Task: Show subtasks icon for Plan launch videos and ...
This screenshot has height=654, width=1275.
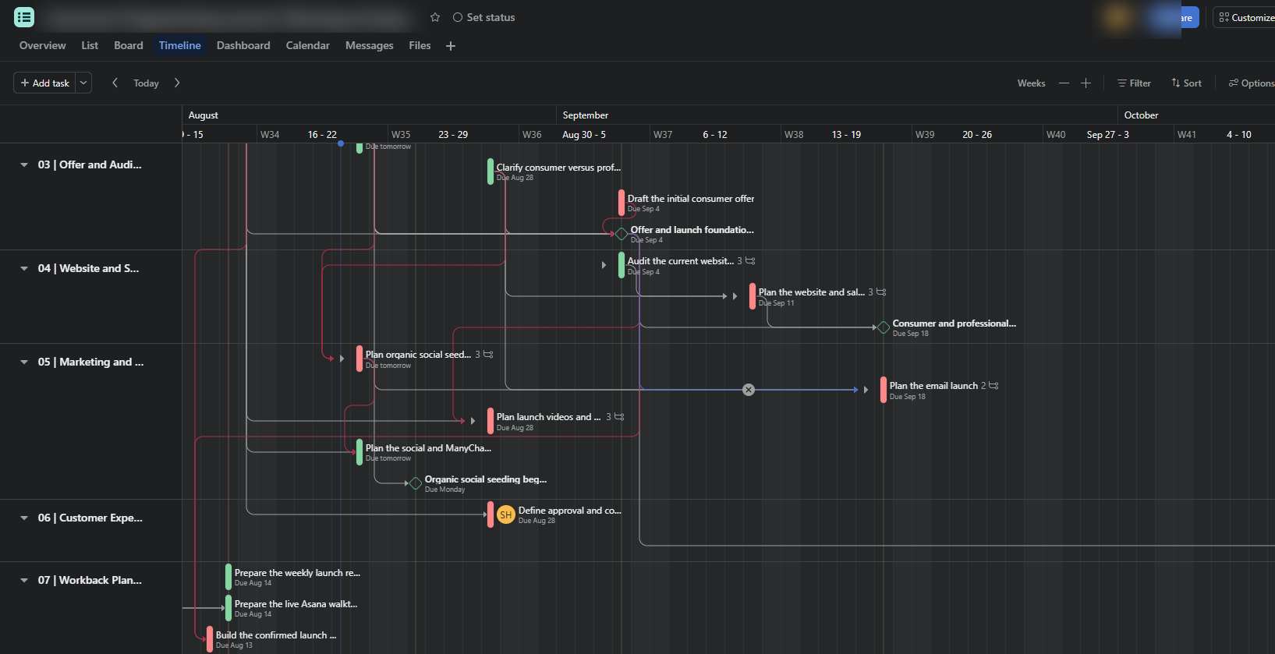Action: click(x=619, y=417)
